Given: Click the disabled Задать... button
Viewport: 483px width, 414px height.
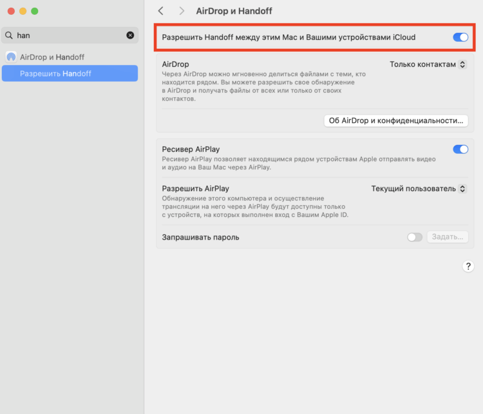Looking at the screenshot, I should [448, 237].
